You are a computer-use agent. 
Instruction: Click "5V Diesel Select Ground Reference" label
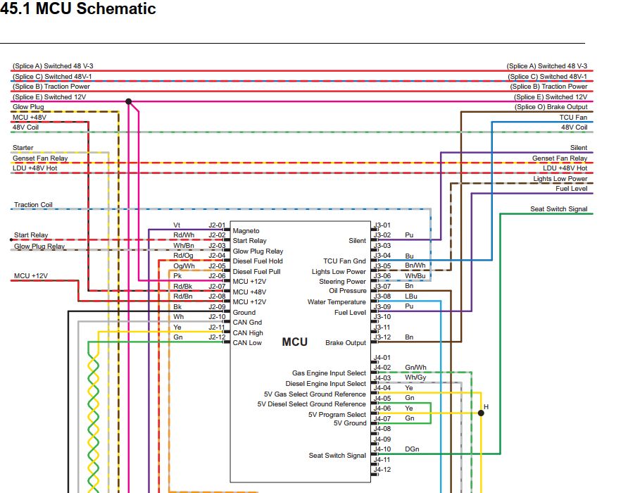coord(311,404)
